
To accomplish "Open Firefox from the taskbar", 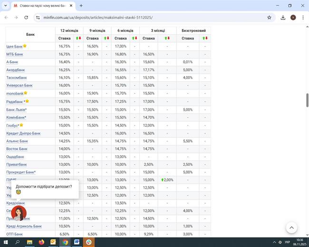I will [41, 242].
